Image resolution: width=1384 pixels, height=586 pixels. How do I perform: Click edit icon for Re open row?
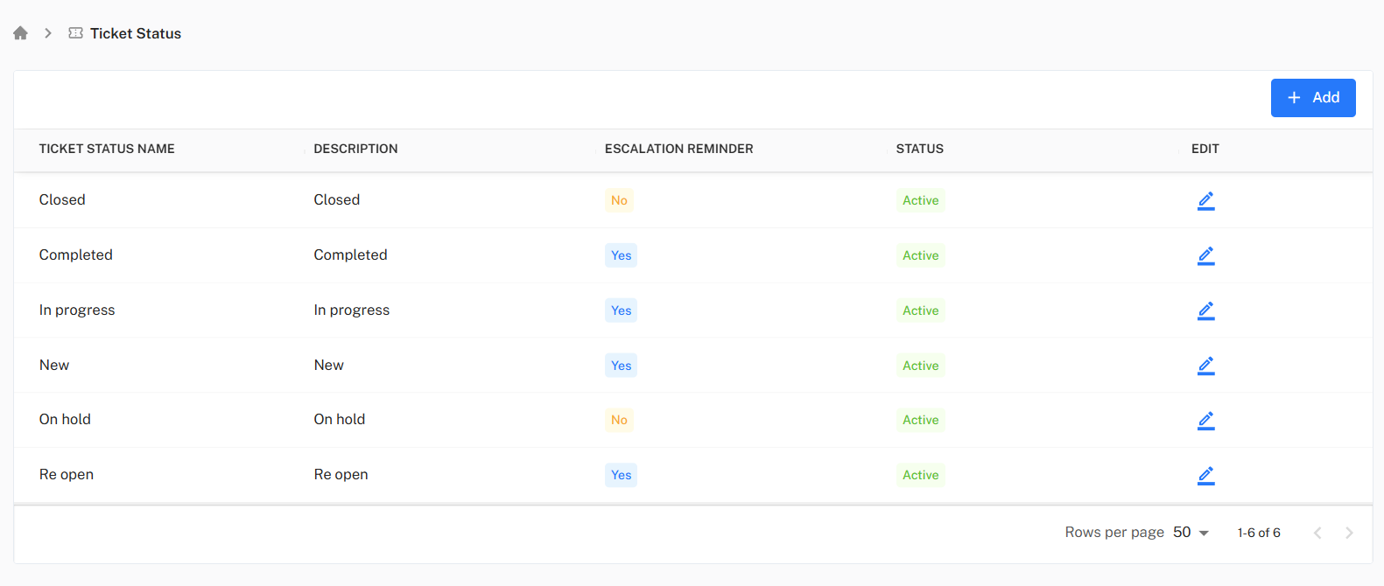point(1205,475)
